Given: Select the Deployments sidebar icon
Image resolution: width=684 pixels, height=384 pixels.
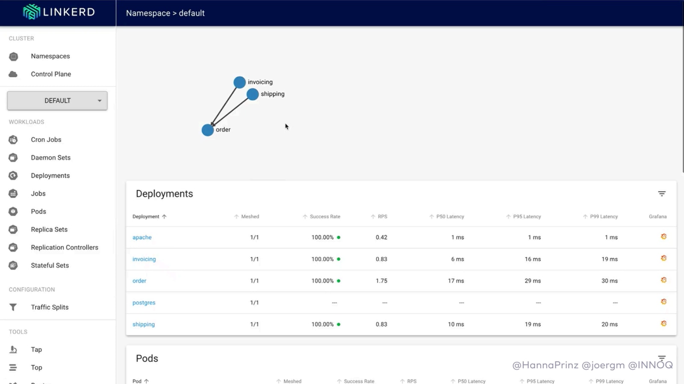Looking at the screenshot, I should (13, 175).
